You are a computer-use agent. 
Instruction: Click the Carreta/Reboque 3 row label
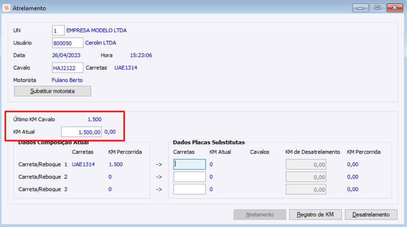pyautogui.click(x=43, y=190)
